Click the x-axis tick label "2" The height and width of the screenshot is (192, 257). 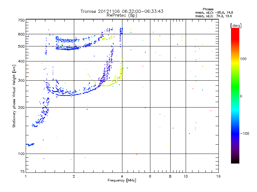74,176
